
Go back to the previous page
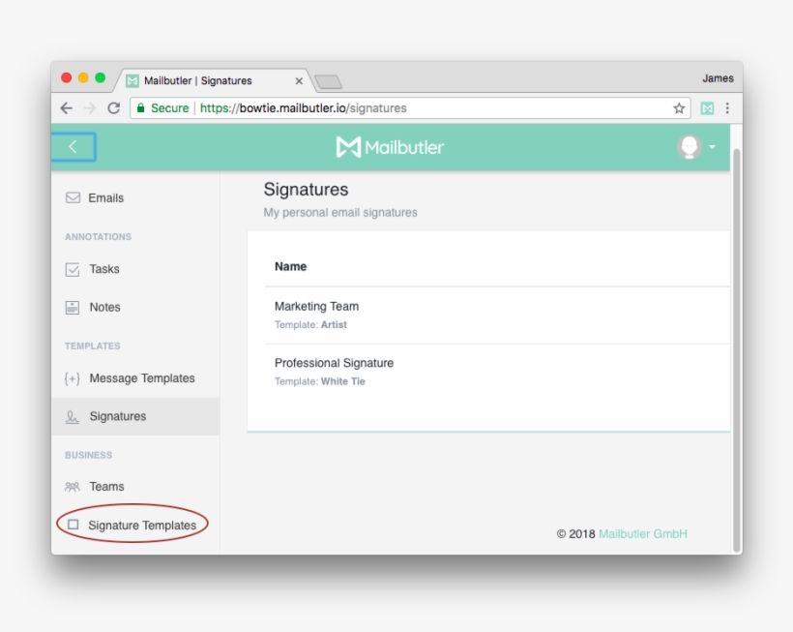66,108
